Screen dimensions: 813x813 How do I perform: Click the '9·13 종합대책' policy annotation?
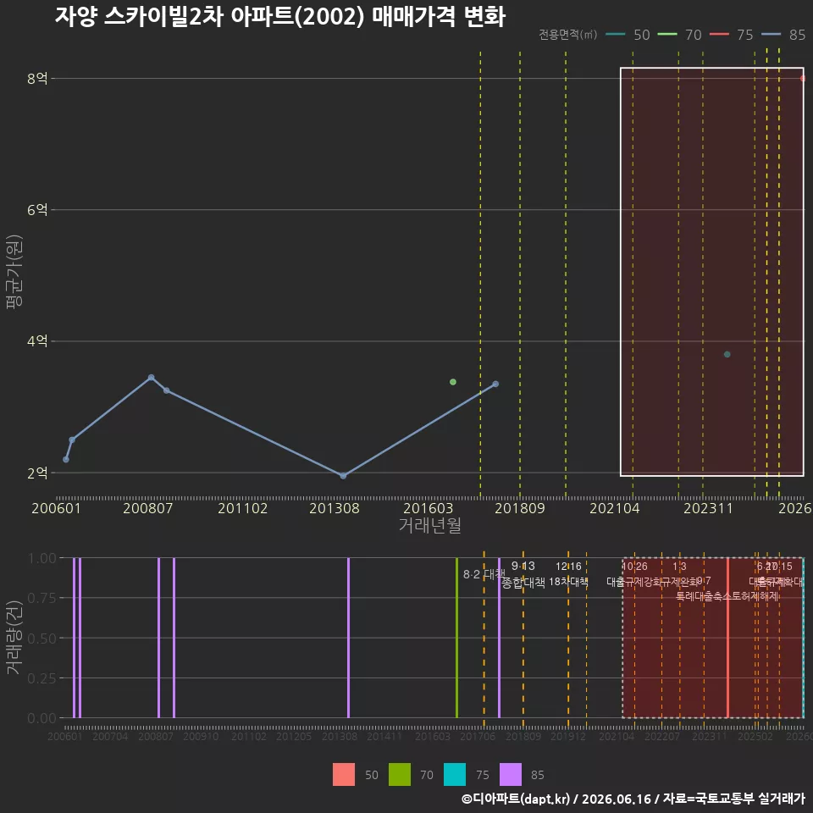pos(523,574)
